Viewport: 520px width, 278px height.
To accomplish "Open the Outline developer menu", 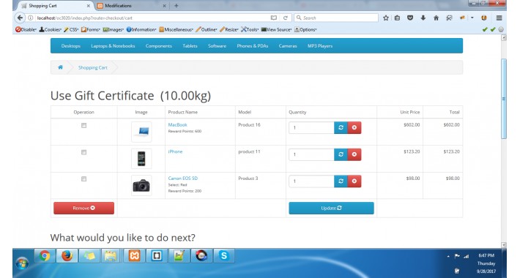I will pyautogui.click(x=207, y=29).
